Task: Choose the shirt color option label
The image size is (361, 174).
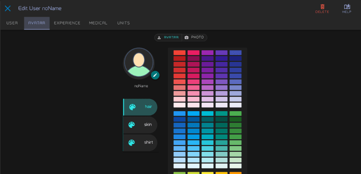Action: (148, 142)
